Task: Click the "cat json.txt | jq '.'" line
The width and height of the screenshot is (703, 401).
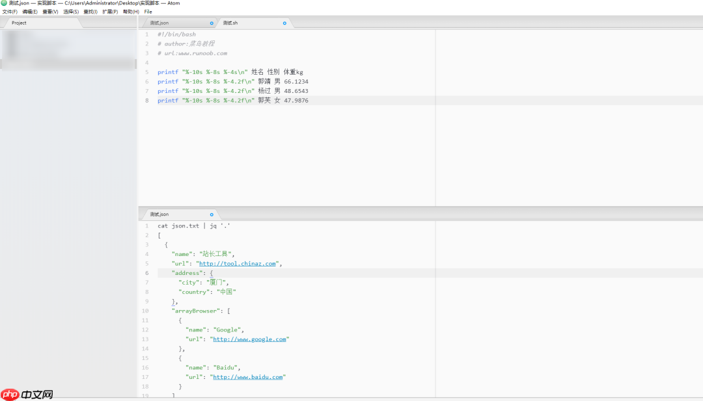Action: point(194,226)
